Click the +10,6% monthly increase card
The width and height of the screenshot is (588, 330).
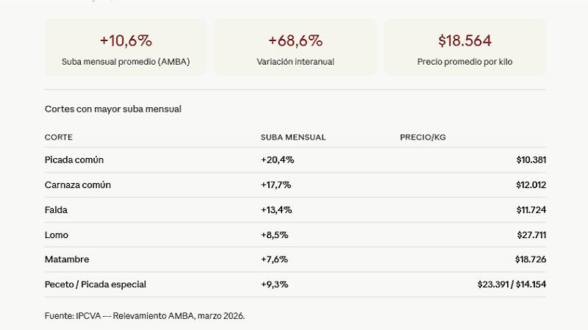[126, 48]
